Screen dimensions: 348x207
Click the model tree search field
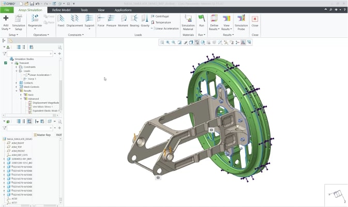point(29,128)
